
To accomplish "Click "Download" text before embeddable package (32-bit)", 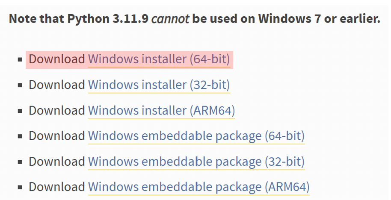I will tap(57, 162).
